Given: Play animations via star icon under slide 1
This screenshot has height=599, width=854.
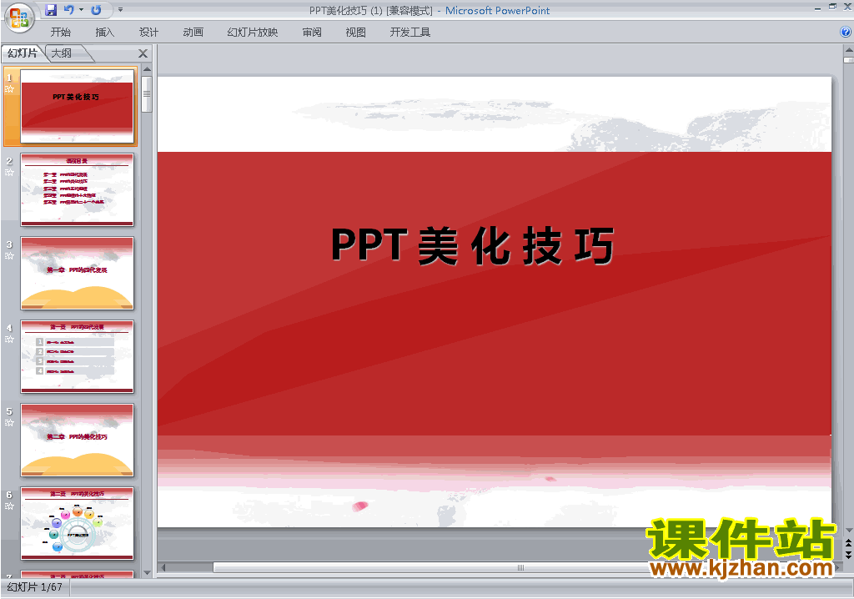Looking at the screenshot, I should tap(9, 88).
